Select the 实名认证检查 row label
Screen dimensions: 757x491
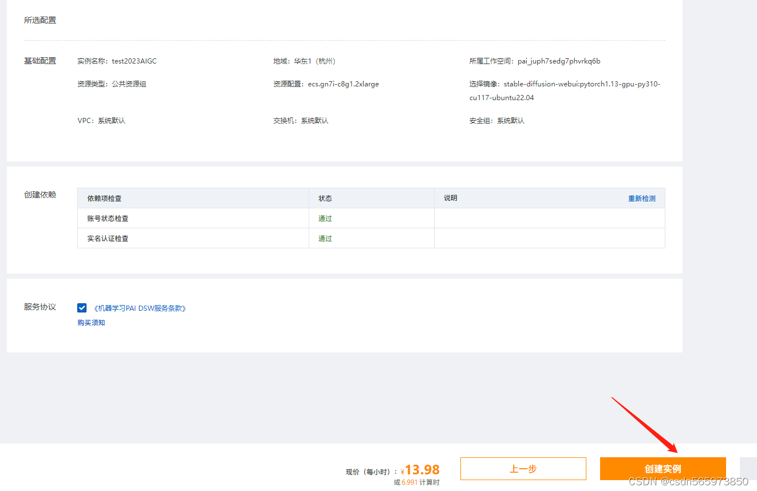pos(108,239)
